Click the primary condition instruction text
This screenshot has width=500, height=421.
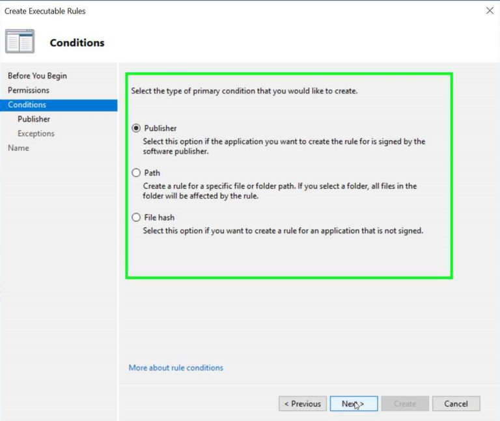click(244, 91)
